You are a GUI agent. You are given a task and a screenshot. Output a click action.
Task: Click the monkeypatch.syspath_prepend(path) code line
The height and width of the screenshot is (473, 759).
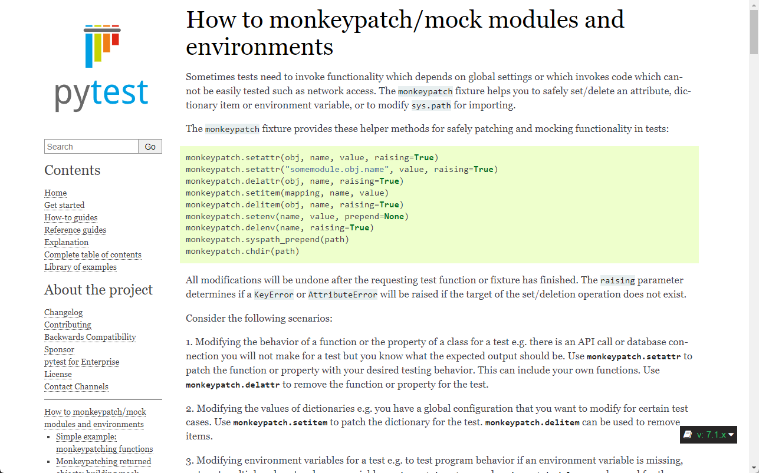pos(268,239)
